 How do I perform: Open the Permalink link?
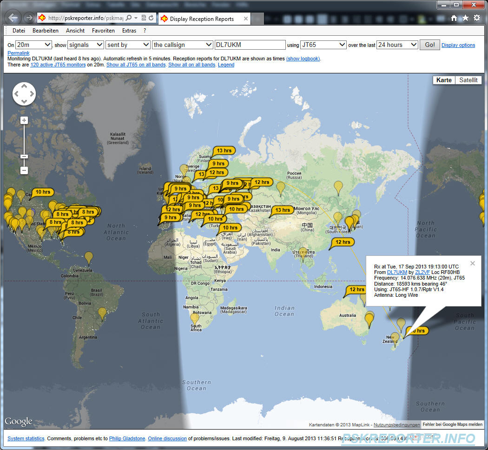19,53
